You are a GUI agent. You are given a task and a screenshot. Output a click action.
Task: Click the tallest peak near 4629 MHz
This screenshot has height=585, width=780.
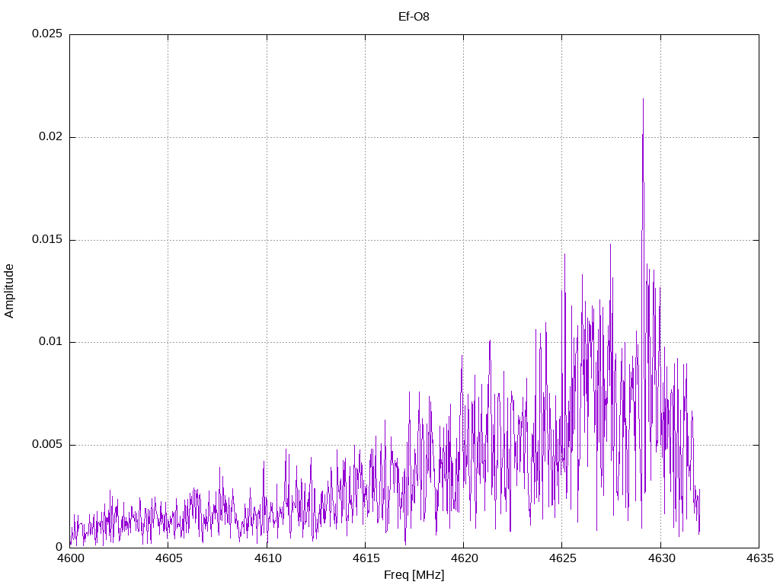click(x=643, y=99)
